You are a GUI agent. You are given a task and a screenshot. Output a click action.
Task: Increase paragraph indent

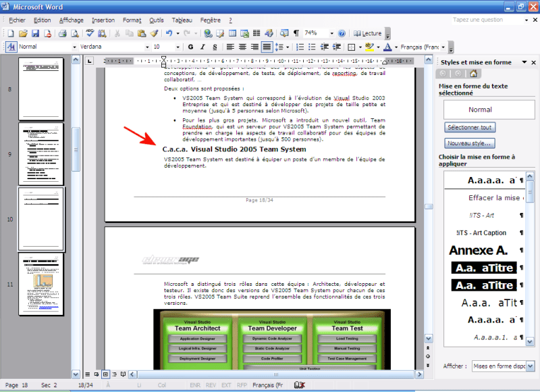pos(336,47)
